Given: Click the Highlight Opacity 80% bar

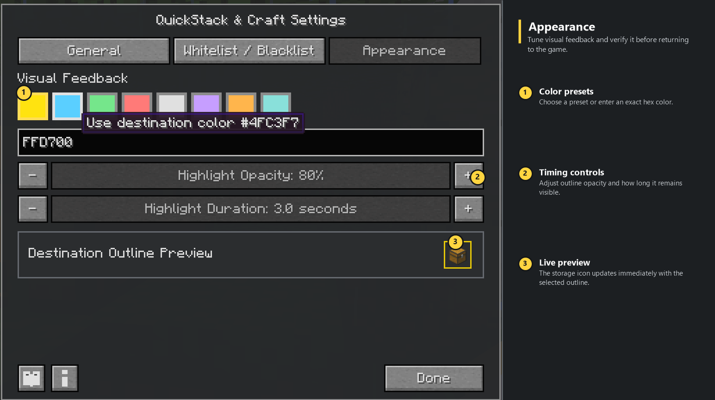Looking at the screenshot, I should click(251, 176).
